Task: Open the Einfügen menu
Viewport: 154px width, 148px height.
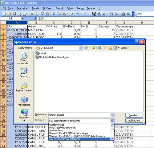Action: pos(47,8)
